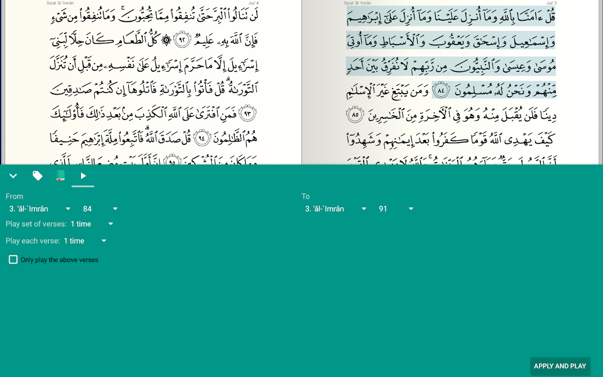Switch to the audio playback tab
This screenshot has height=377, width=603.
(x=83, y=175)
